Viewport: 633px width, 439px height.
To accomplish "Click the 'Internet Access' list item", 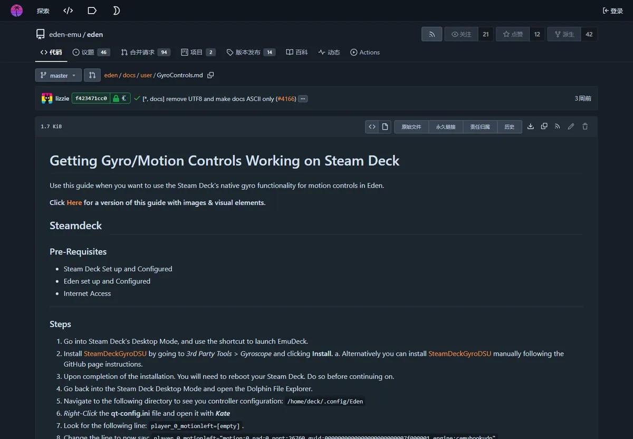I will (87, 294).
